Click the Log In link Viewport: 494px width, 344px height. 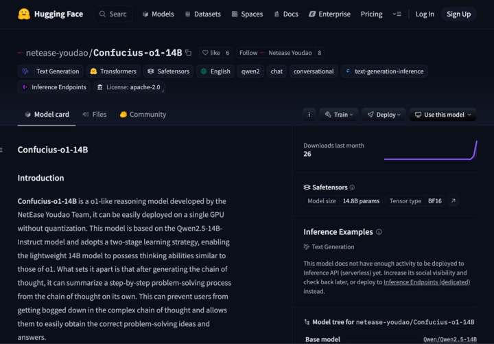pyautogui.click(x=425, y=14)
